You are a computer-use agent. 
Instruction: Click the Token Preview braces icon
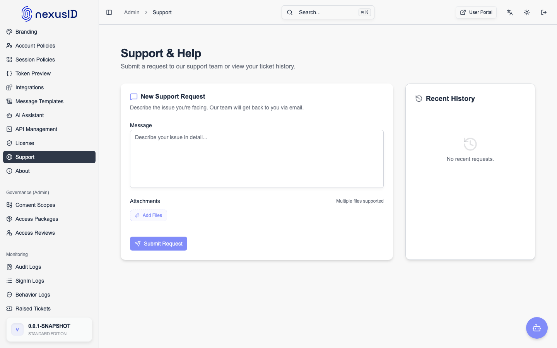click(9, 73)
